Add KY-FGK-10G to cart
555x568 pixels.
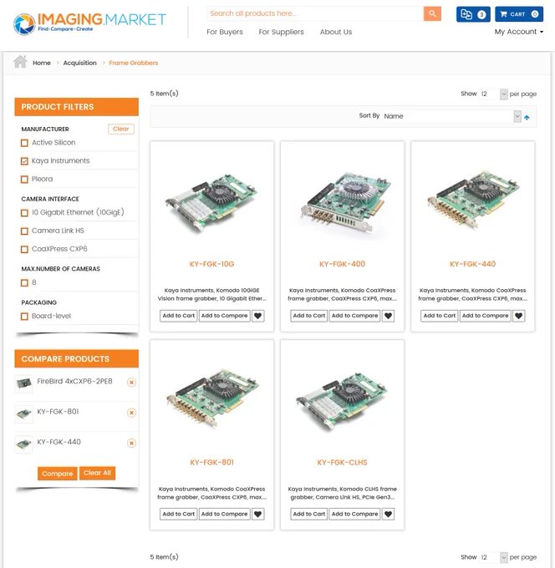click(x=178, y=316)
